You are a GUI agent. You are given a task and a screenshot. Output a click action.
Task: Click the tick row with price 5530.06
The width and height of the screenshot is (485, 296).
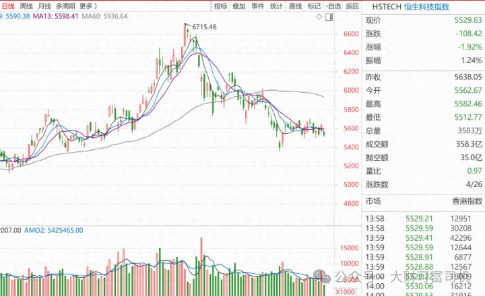(418, 286)
